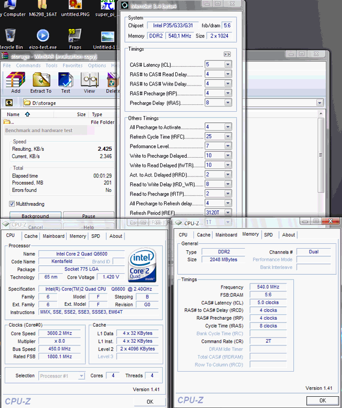
Task: Open the WinRAR address bar path dropdown
Action: click(x=320, y=103)
